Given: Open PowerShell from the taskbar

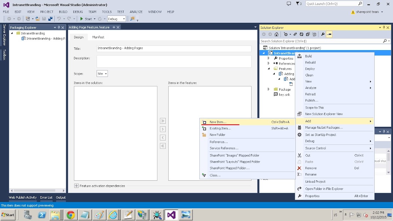Looking at the screenshot, I should 42,215.
